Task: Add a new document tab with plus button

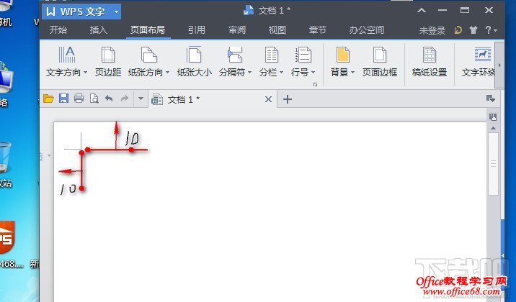Action: pos(288,99)
